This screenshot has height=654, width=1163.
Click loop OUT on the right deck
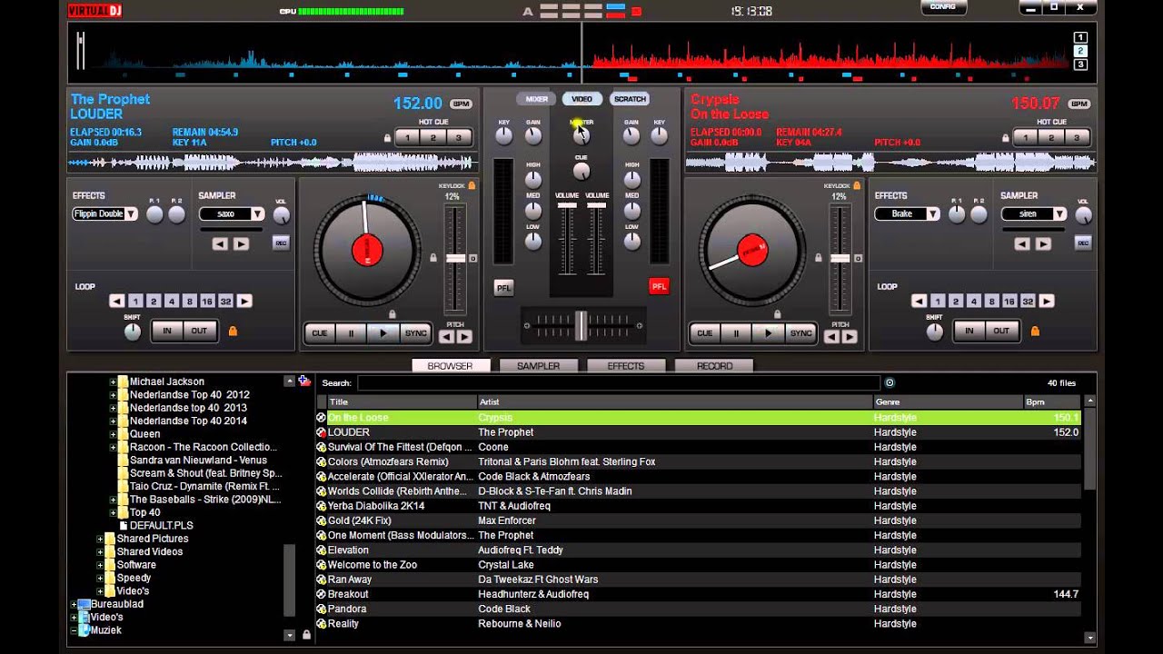click(1001, 331)
